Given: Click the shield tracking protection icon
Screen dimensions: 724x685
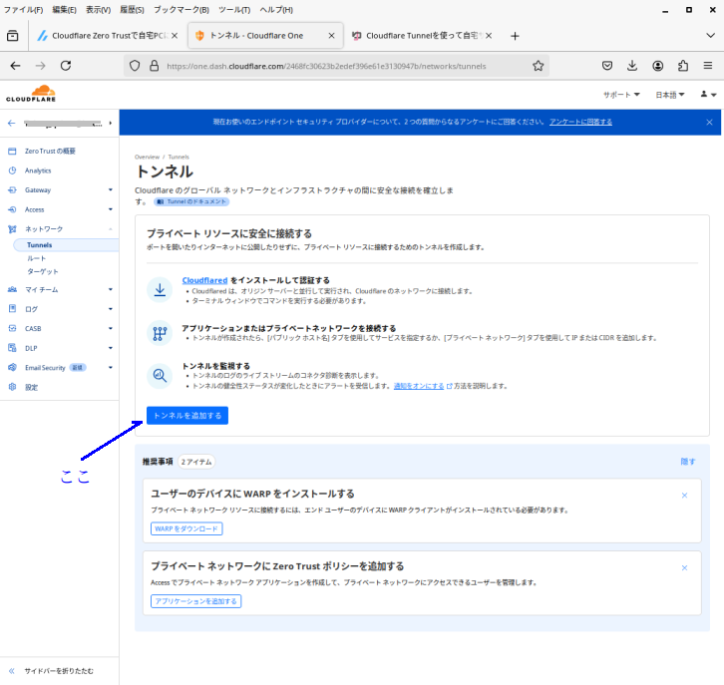Looking at the screenshot, I should [135, 66].
